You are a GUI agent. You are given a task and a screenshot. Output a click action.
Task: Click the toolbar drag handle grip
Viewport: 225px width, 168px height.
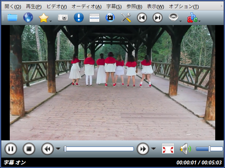point(3,18)
